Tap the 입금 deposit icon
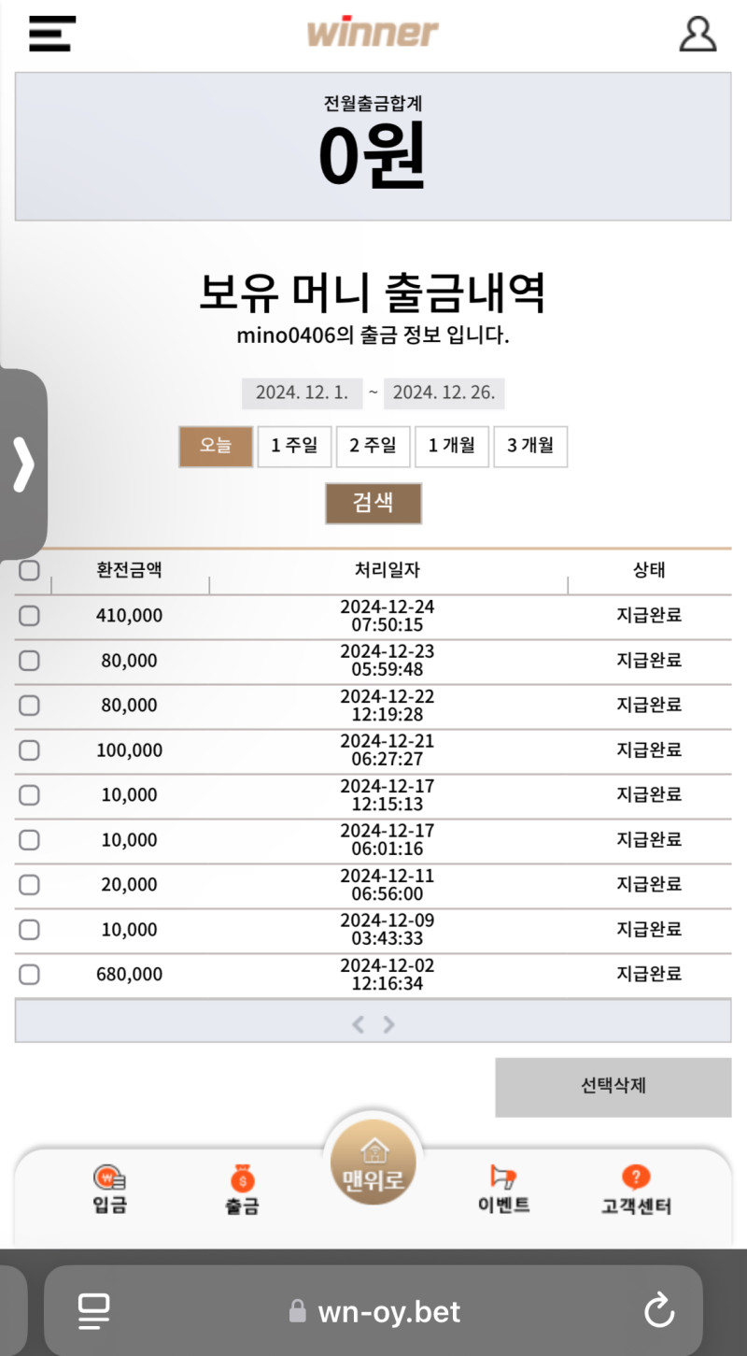Screen dimensions: 747x1356 109,1178
